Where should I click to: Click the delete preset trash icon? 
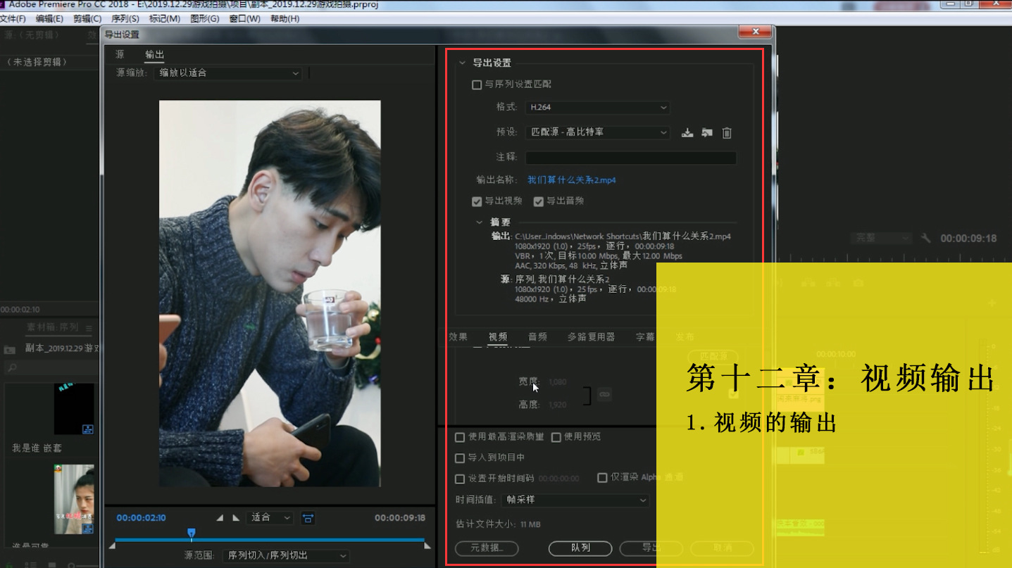pyautogui.click(x=727, y=132)
